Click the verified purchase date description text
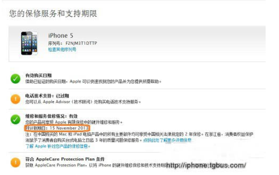The height and width of the screenshot is (175, 279). click(x=93, y=82)
